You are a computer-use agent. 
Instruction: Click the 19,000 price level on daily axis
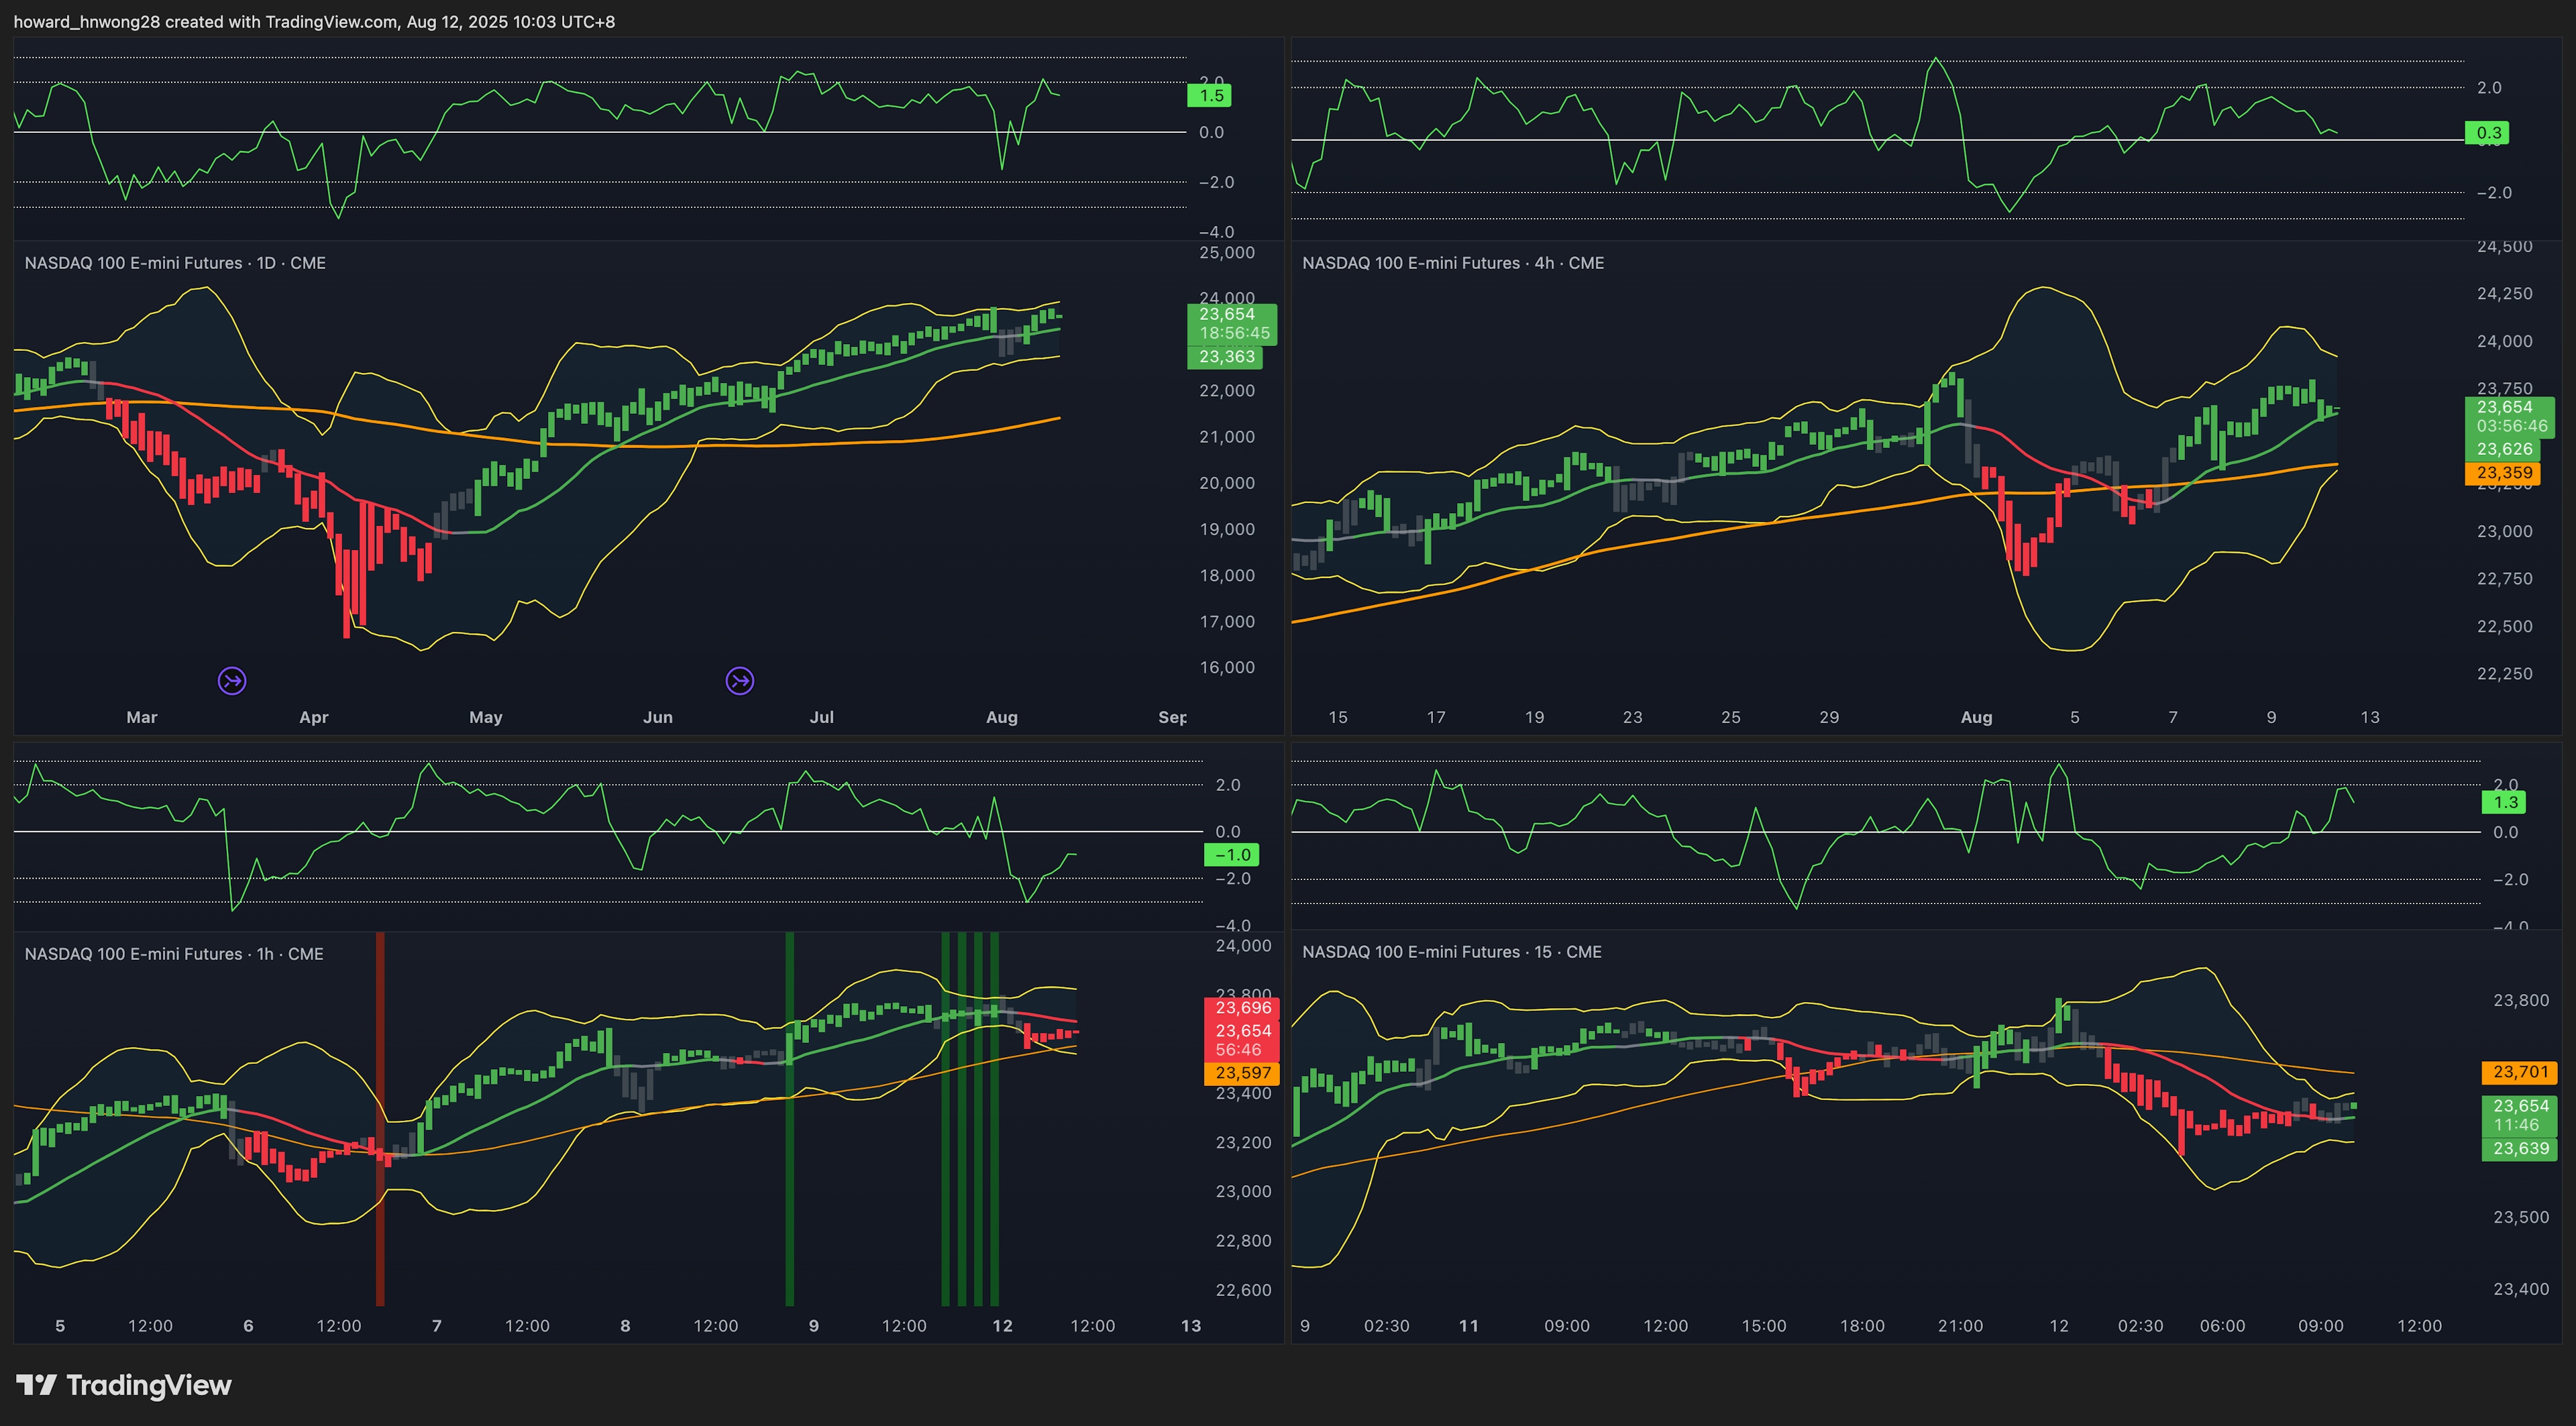[1227, 529]
